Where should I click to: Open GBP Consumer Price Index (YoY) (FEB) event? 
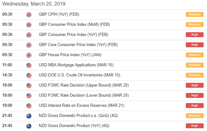(73, 35)
